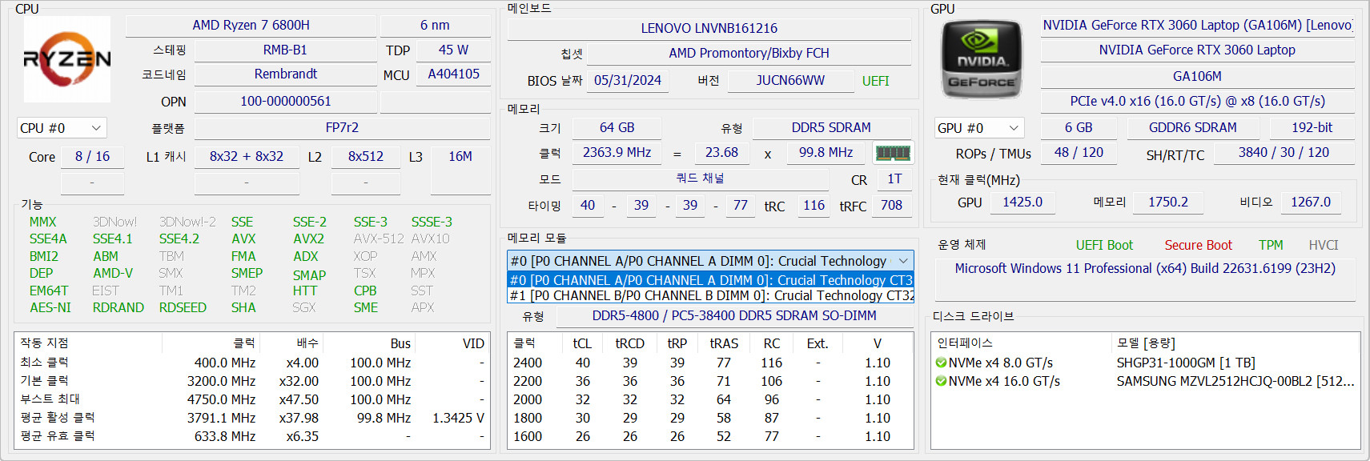The width and height of the screenshot is (1370, 461).
Task: Click the 6 GB video memory value
Action: 1079,128
